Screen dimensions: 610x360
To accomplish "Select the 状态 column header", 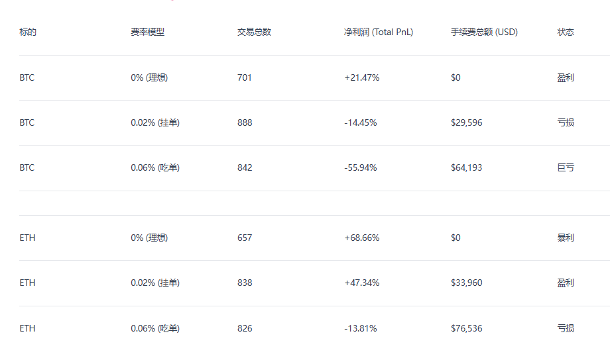I will [566, 32].
